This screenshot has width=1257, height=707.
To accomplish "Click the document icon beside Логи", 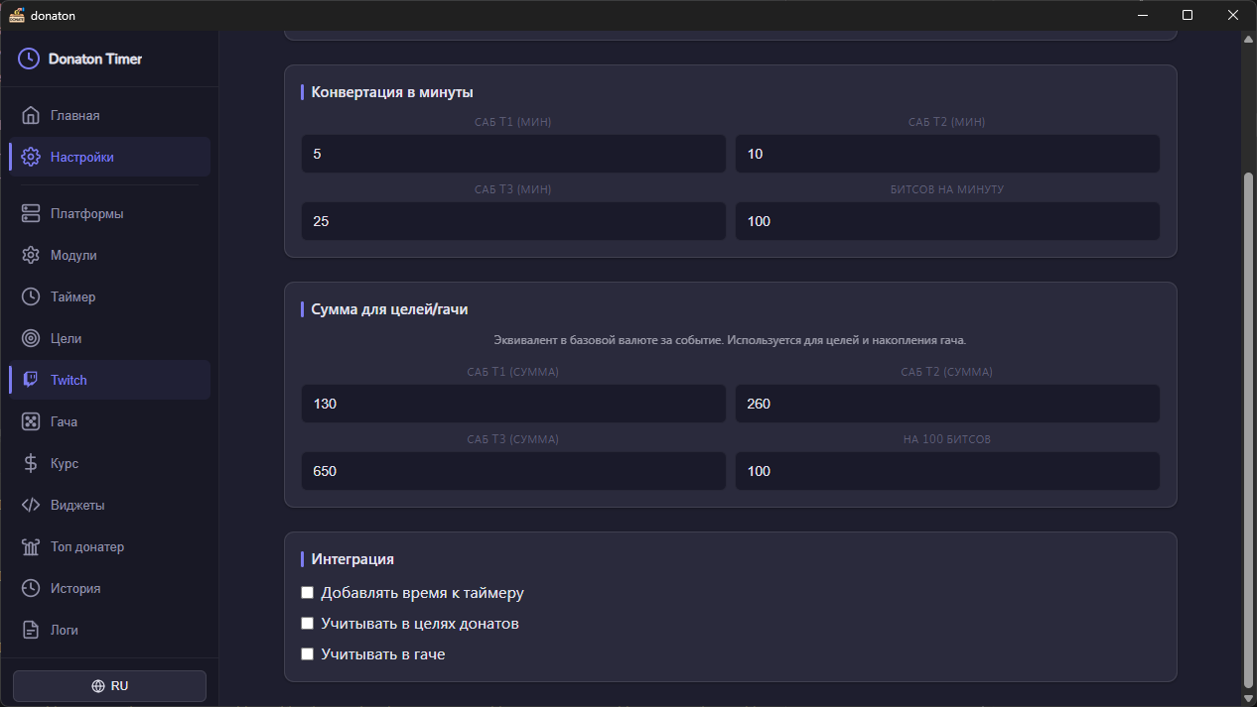I will tap(31, 630).
